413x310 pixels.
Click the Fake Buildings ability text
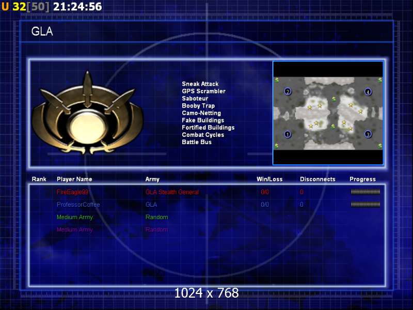[203, 120]
